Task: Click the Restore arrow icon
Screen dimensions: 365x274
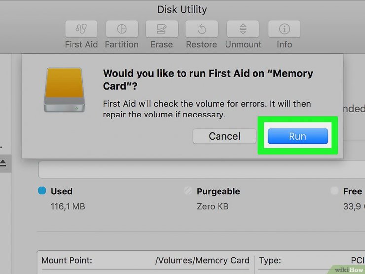Action: click(202, 29)
